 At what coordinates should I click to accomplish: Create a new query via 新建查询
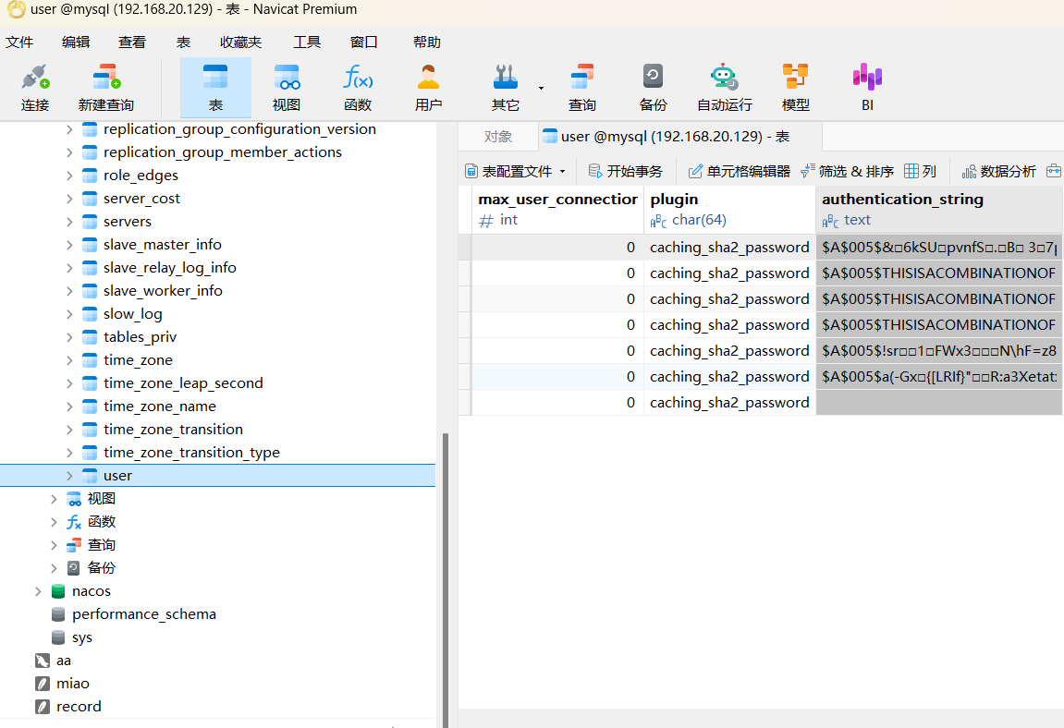[x=106, y=88]
